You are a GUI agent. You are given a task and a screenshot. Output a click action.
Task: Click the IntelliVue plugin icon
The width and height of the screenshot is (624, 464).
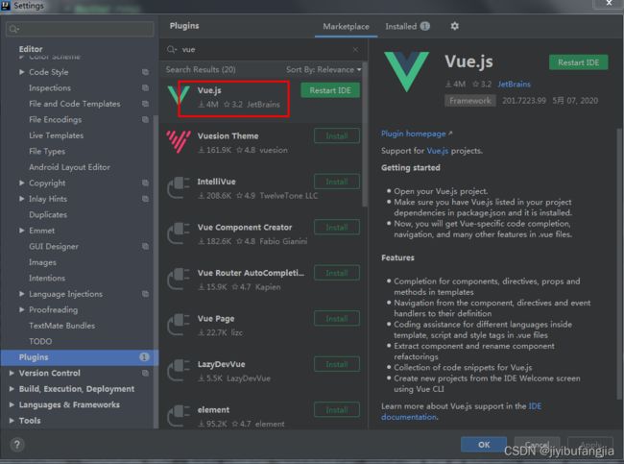tap(179, 187)
